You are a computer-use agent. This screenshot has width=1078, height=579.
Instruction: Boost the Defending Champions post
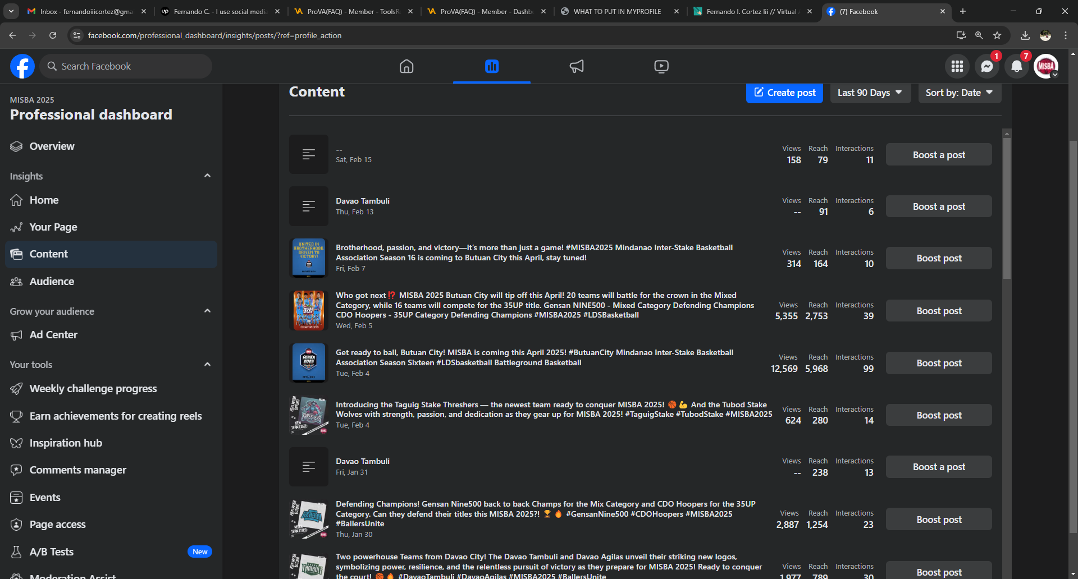(x=939, y=520)
